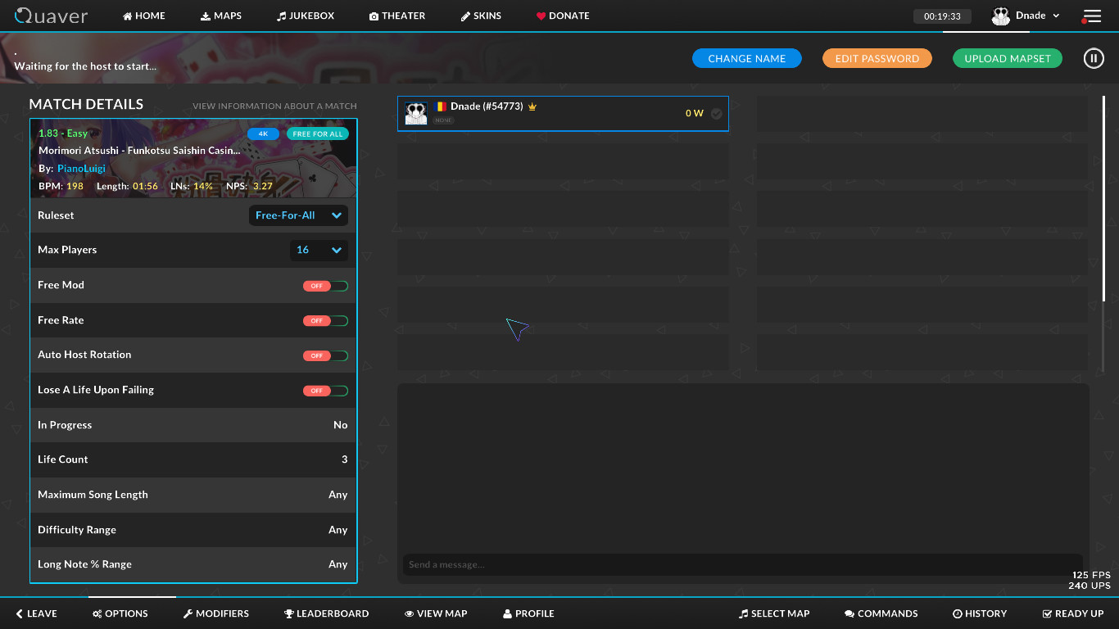Click the Donate heart icon
Image resolution: width=1119 pixels, height=629 pixels.
tap(541, 16)
